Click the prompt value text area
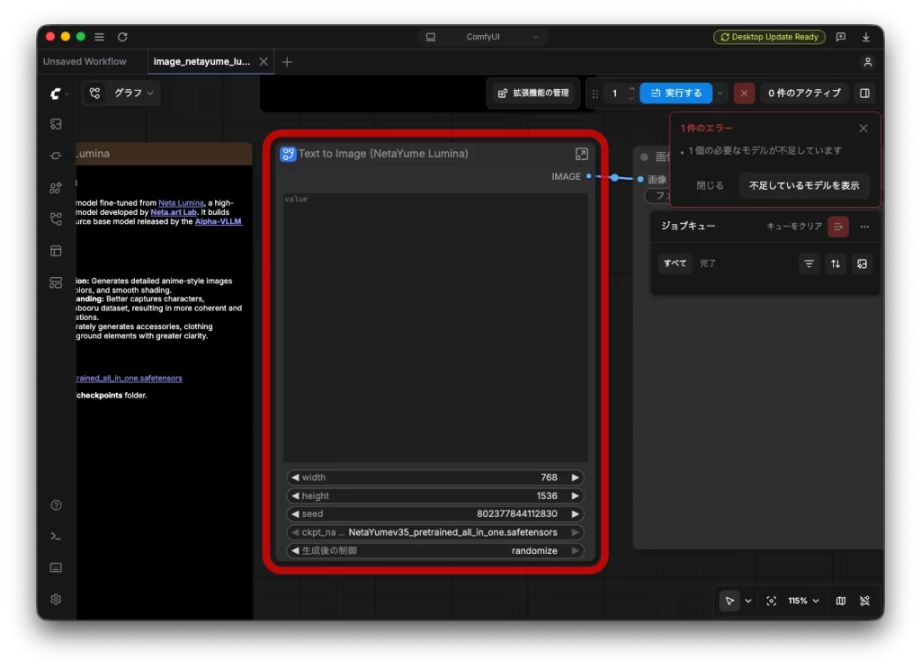This screenshot has width=921, height=669. (x=435, y=327)
